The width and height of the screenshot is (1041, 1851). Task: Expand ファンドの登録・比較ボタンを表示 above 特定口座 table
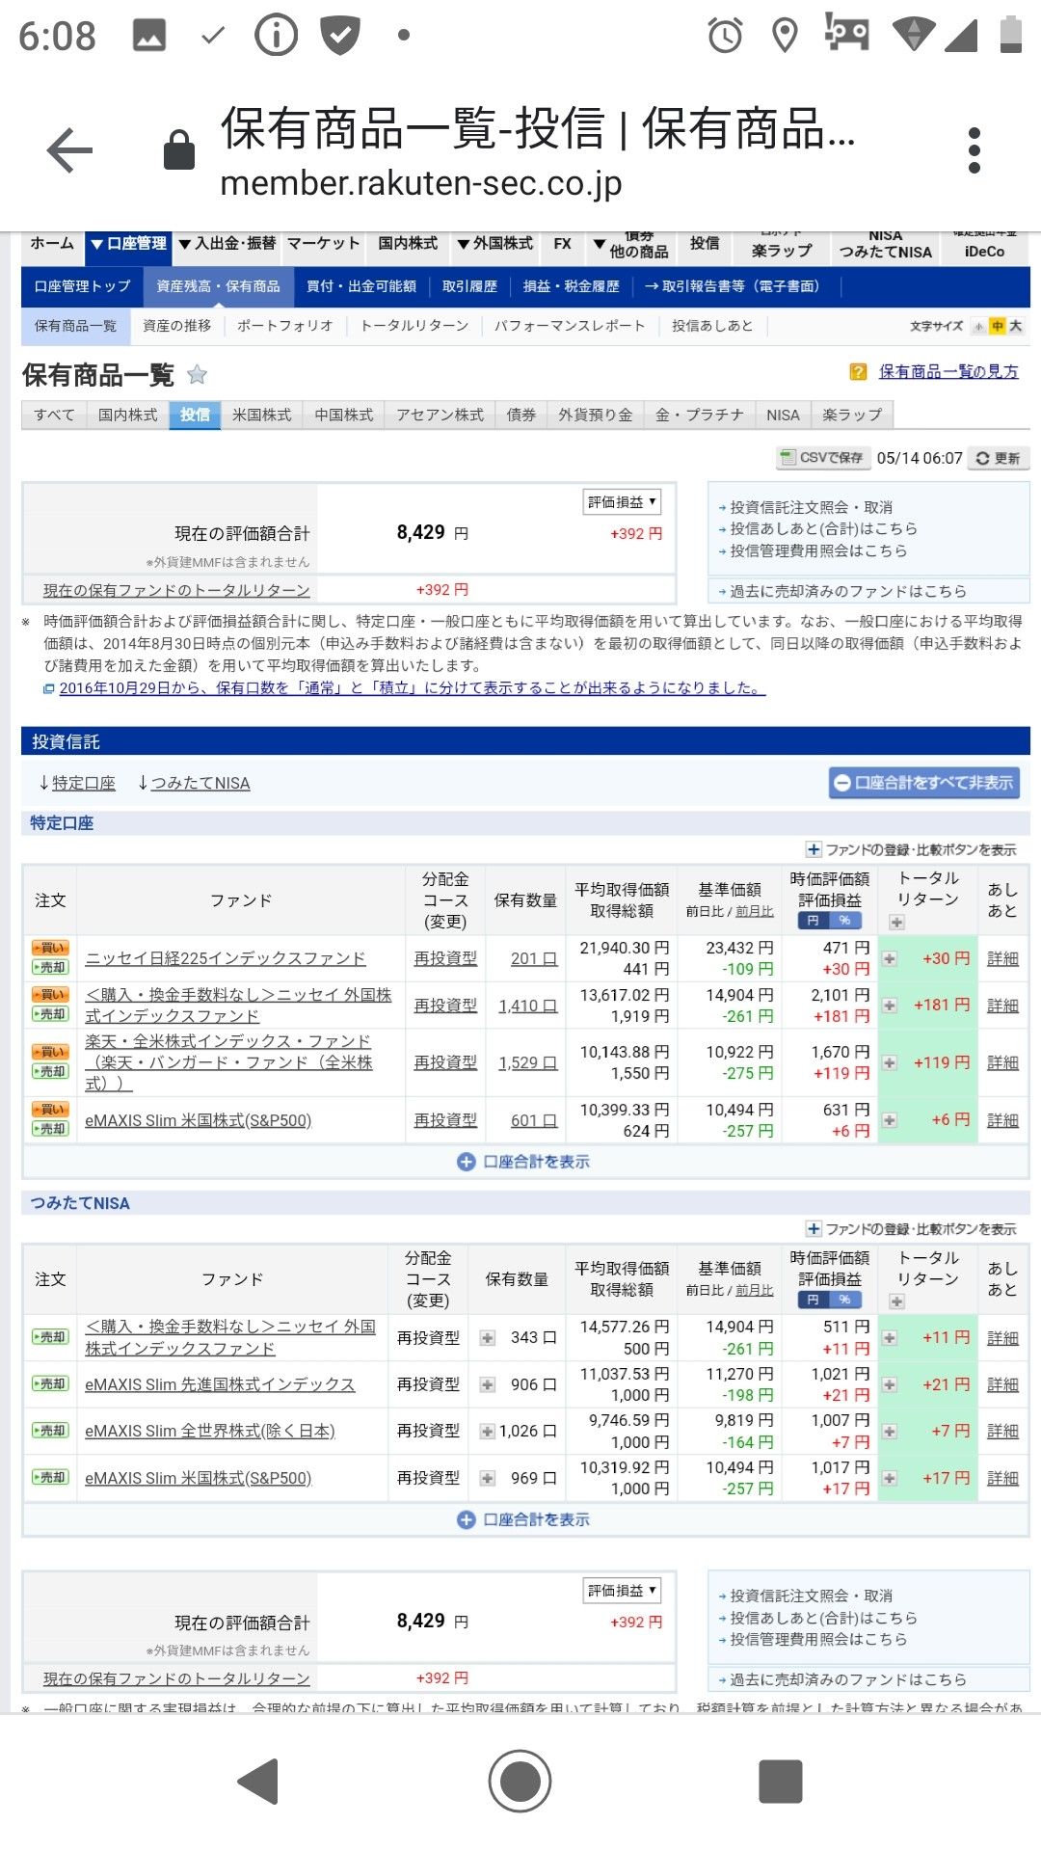tap(911, 849)
